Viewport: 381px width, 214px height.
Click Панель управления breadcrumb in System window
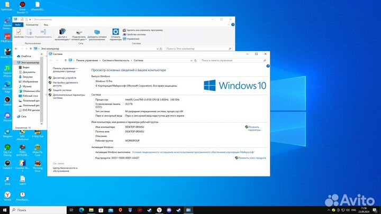(87, 60)
